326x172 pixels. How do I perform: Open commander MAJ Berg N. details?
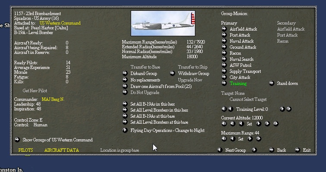53,99
